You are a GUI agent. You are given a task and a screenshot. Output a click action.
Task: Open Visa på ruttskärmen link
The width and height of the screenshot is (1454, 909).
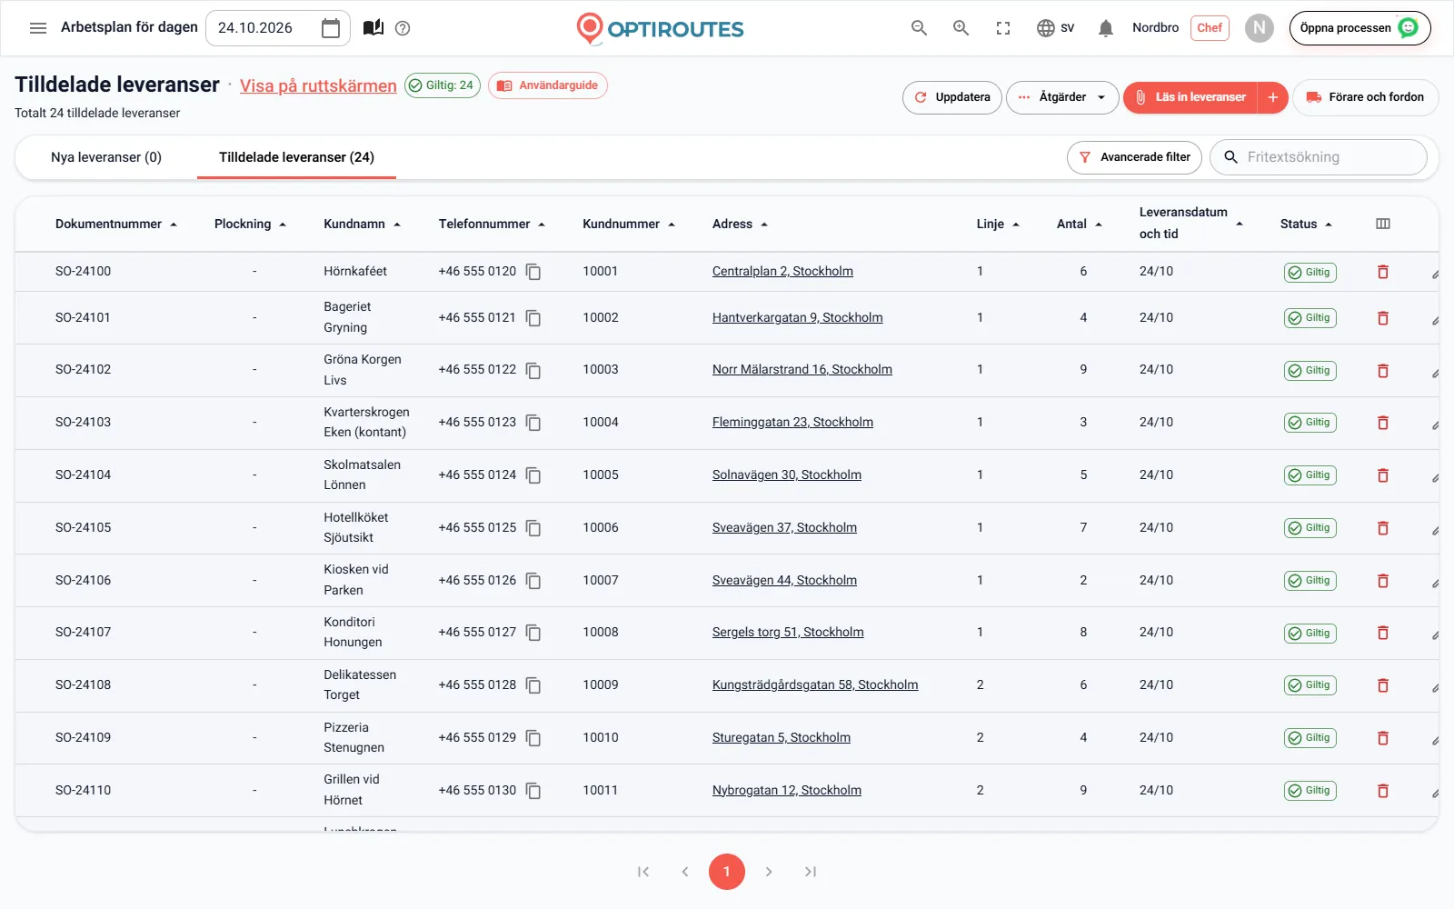[x=318, y=85]
